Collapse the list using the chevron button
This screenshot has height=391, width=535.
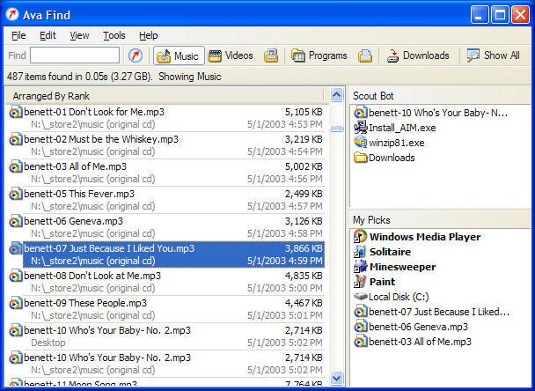[x=337, y=95]
